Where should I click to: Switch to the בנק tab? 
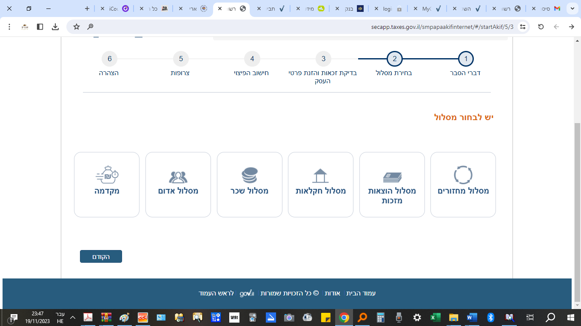[x=350, y=8]
